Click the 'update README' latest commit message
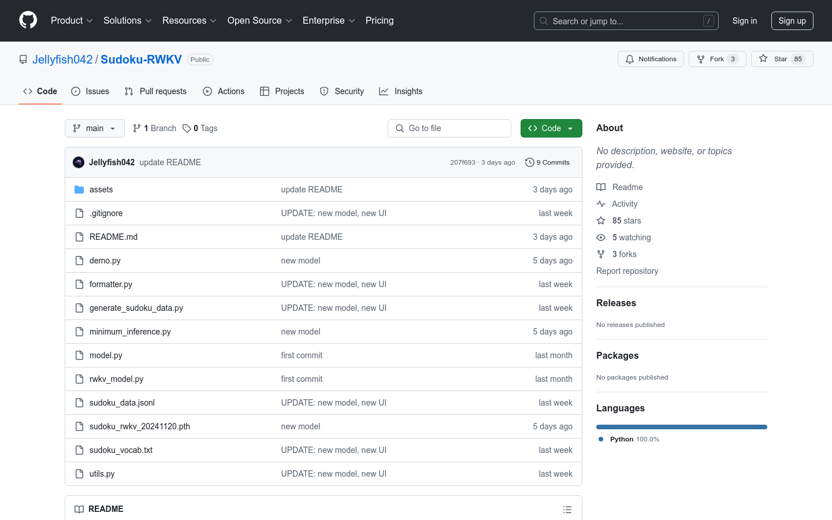This screenshot has height=520, width=832. click(170, 162)
